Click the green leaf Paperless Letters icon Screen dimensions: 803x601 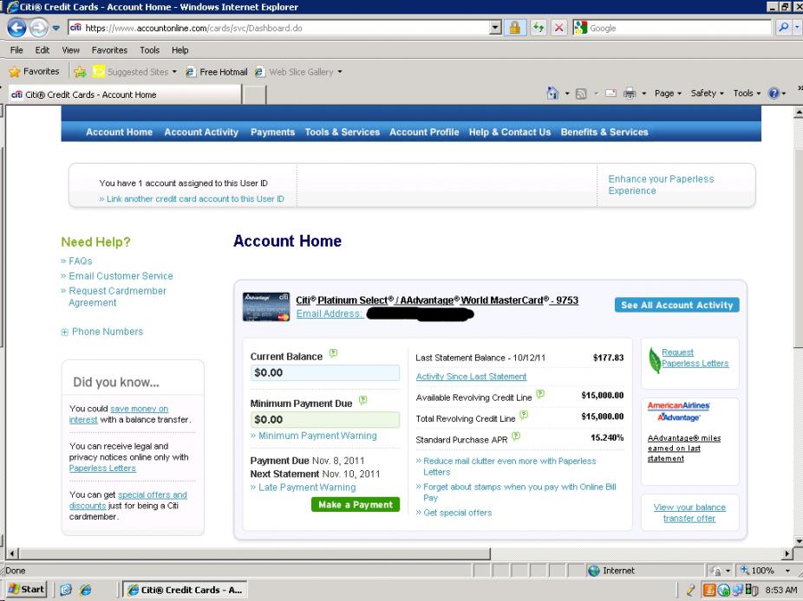(655, 360)
